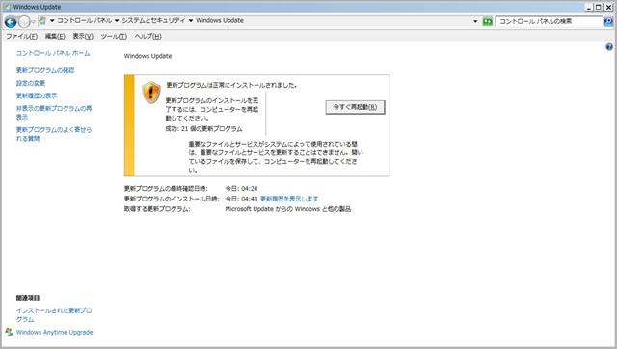617x349 pixels.
Task: Close the Windows Update window
Action: [608, 7]
